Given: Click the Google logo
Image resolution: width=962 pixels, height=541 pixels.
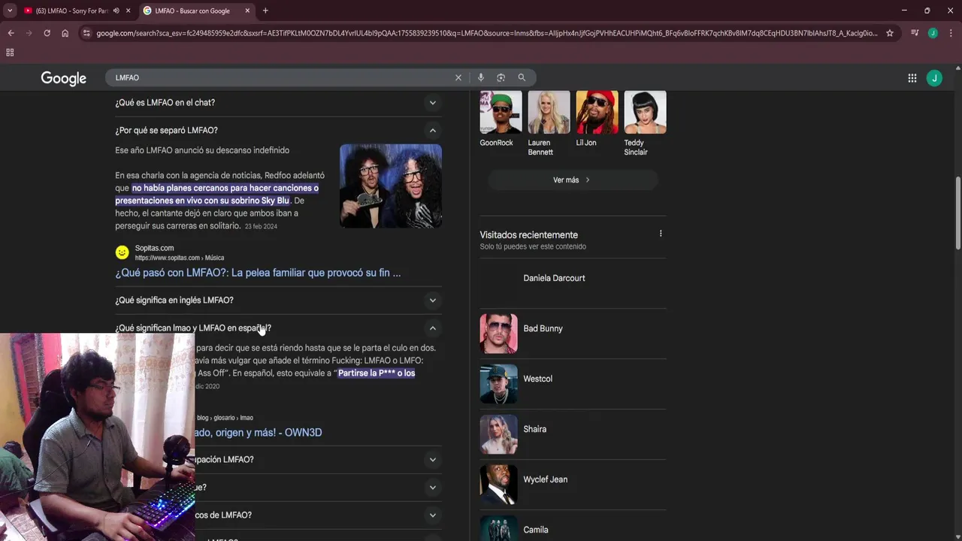Looking at the screenshot, I should [x=64, y=78].
